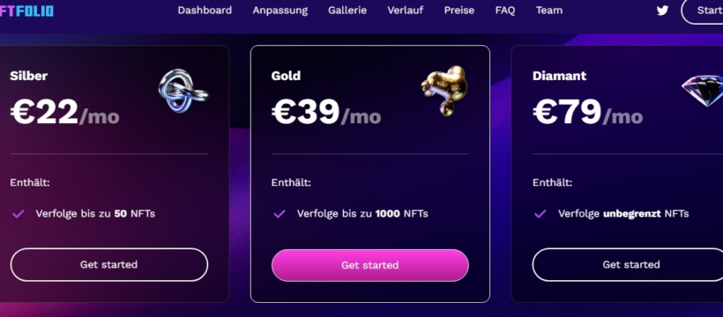The width and height of the screenshot is (723, 317).
Task: Open the FAQ nav link
Action: (505, 11)
